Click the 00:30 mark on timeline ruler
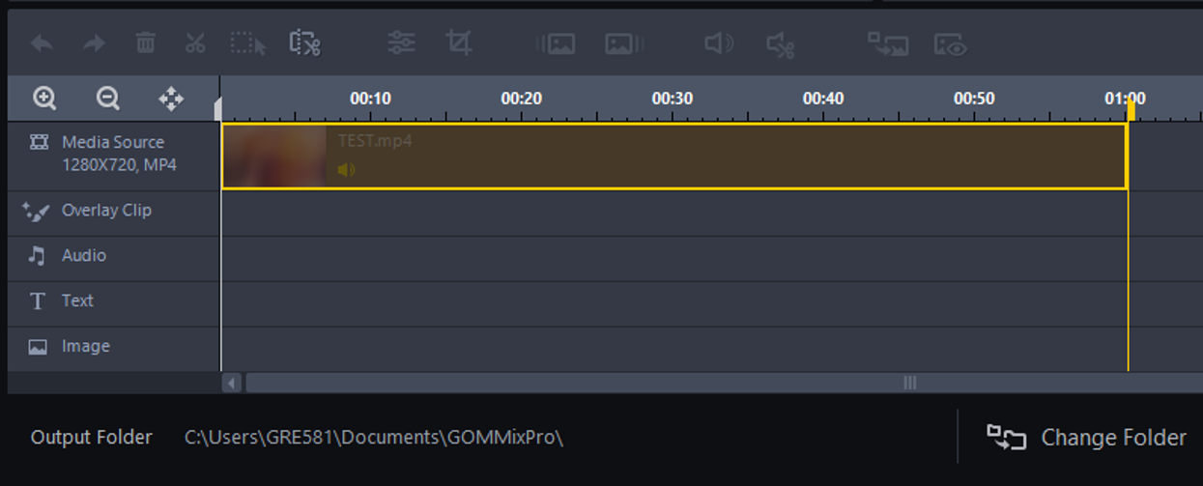The image size is (1203, 486). click(672, 100)
